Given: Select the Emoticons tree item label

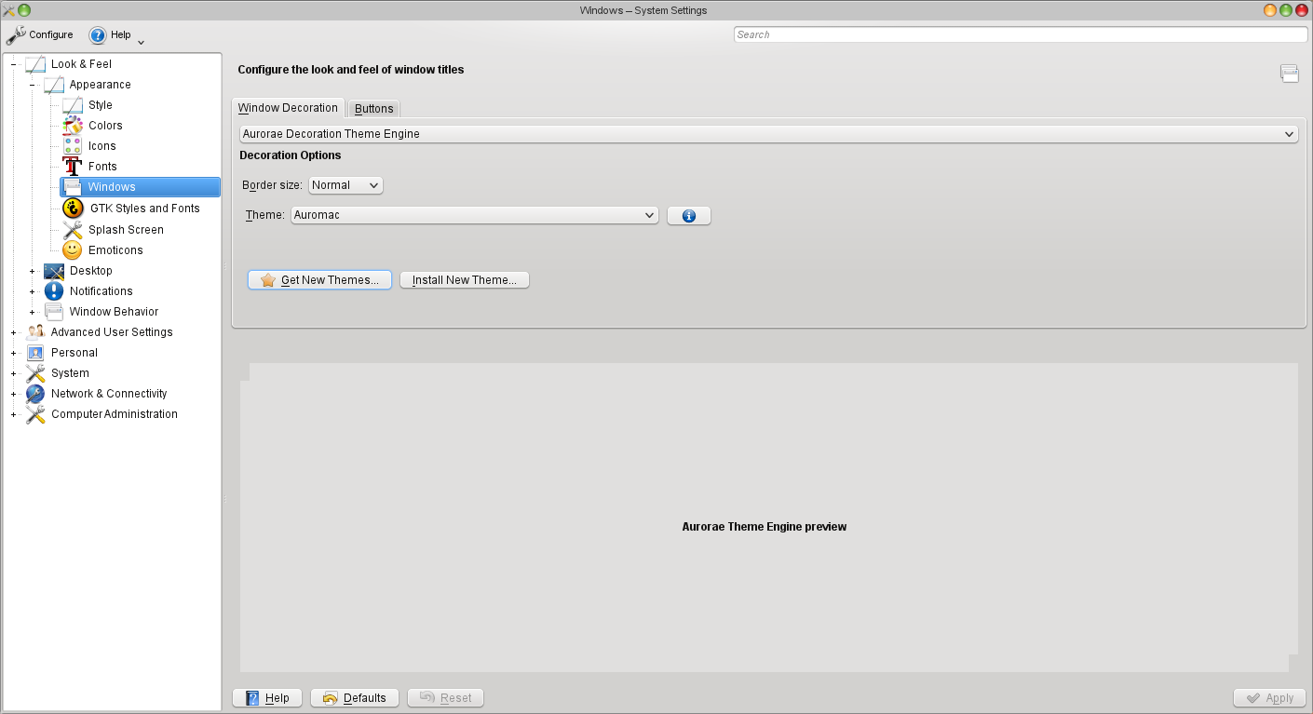Looking at the screenshot, I should tap(115, 250).
